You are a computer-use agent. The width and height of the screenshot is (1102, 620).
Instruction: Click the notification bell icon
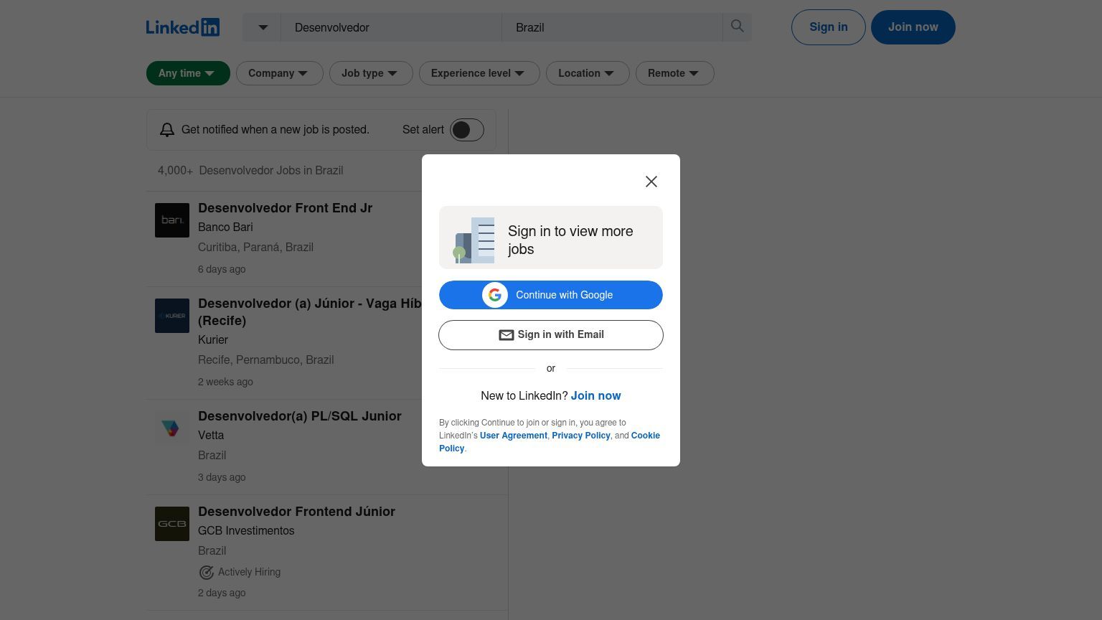pos(167,130)
